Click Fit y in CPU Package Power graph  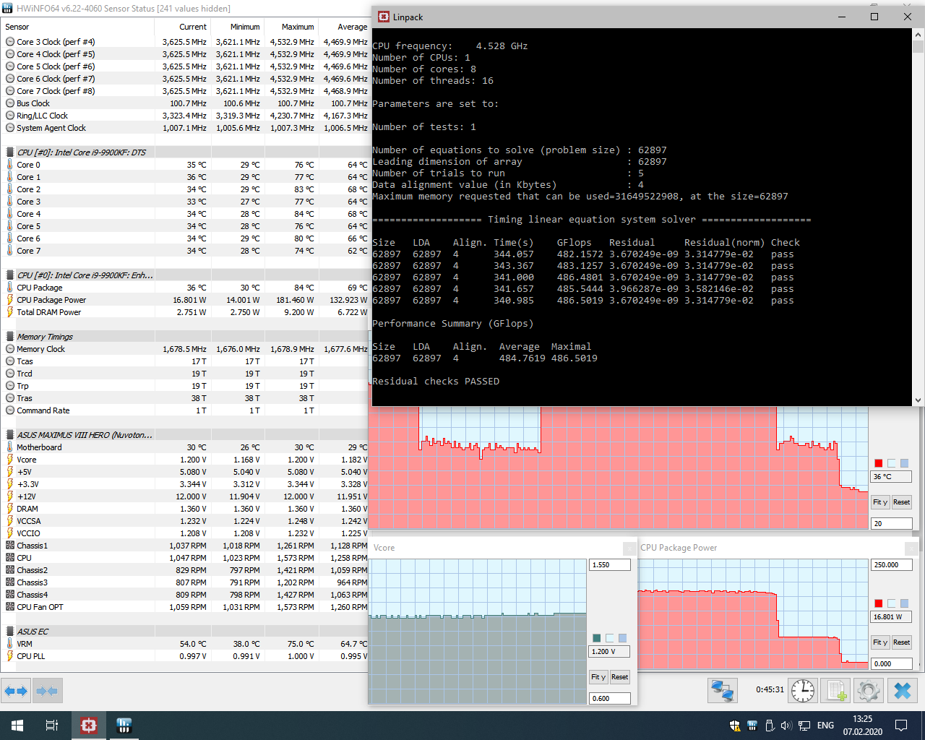(880, 642)
